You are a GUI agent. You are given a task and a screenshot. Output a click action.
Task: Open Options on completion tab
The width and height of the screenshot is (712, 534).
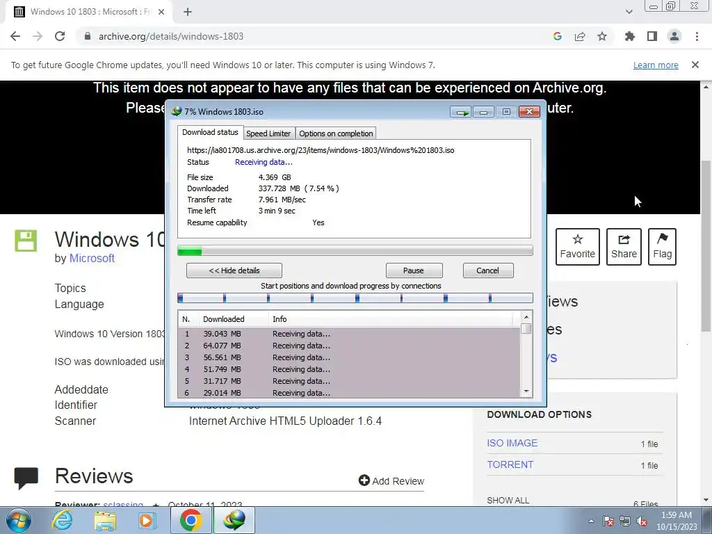tap(336, 133)
